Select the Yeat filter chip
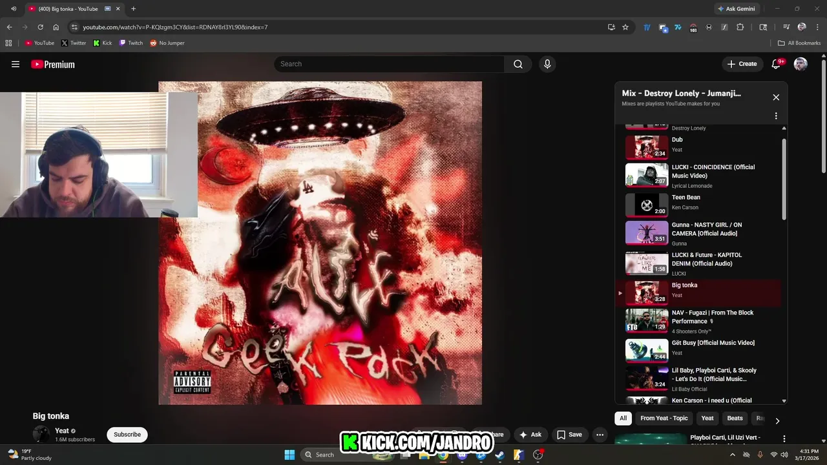The width and height of the screenshot is (827, 465). 707,418
